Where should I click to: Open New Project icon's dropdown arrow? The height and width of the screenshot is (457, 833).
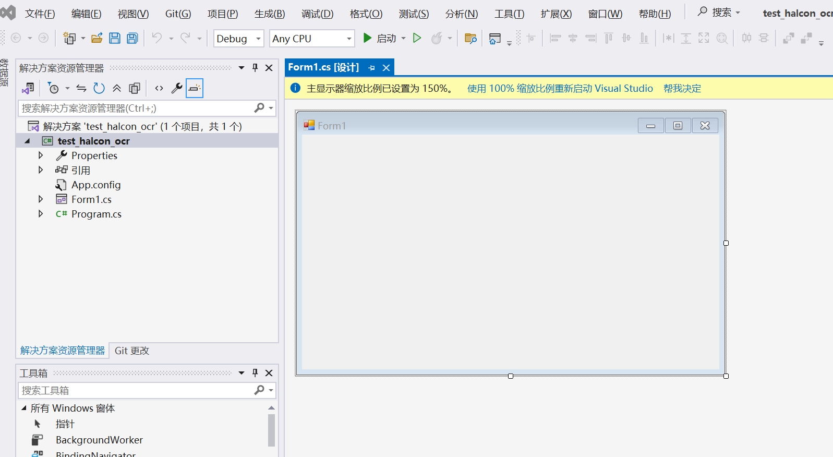click(83, 38)
